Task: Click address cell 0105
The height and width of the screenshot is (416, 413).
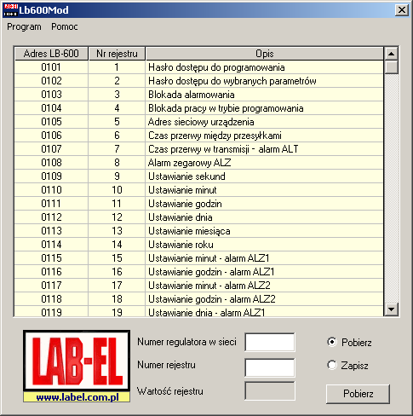Action: [51, 122]
